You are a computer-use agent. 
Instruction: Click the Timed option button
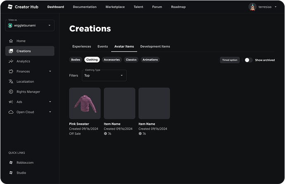(x=230, y=60)
